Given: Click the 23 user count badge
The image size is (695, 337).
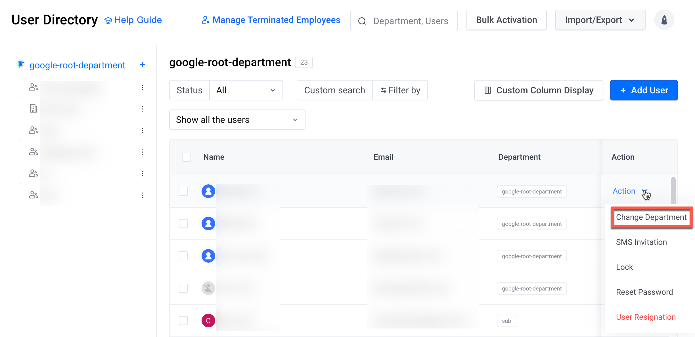Looking at the screenshot, I should pyautogui.click(x=304, y=62).
